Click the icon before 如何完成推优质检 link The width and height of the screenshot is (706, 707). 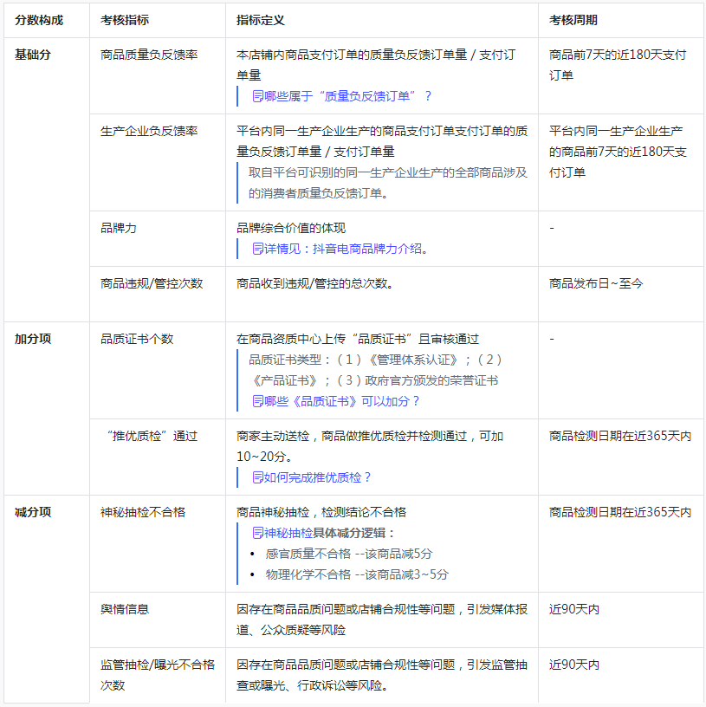pos(257,477)
